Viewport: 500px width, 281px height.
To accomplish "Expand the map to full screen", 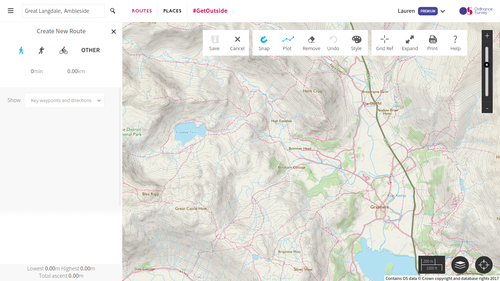I will click(x=410, y=43).
